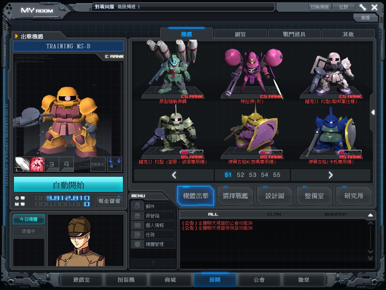Open 徽章 badges navigation tab

click(303, 280)
